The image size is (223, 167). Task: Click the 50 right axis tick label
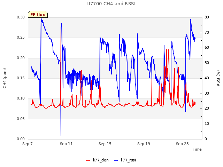[x=207, y=63]
